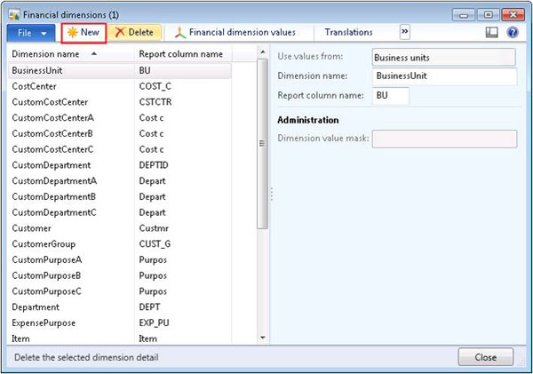Click the Delete button in toolbar
Screen dimensions: 533x374
coord(134,32)
